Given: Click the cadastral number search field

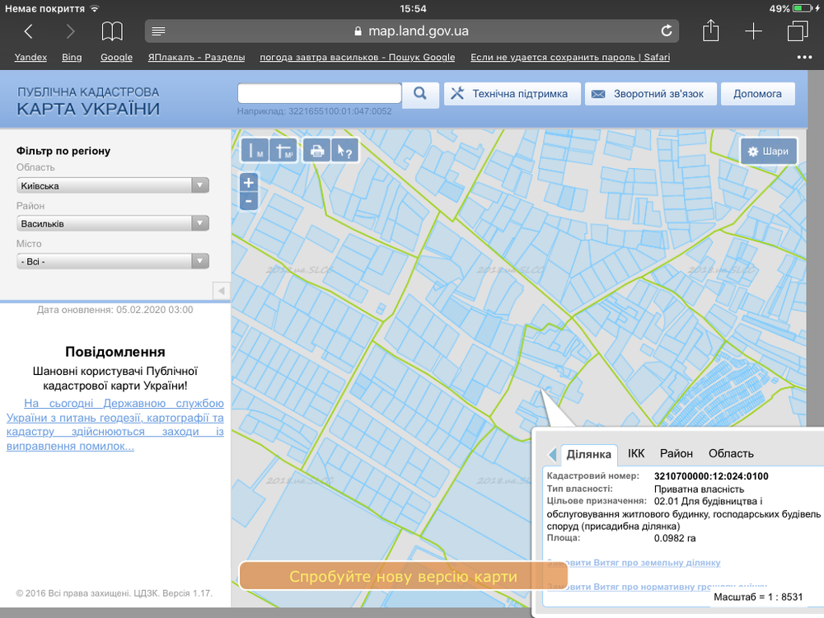Looking at the screenshot, I should [320, 93].
